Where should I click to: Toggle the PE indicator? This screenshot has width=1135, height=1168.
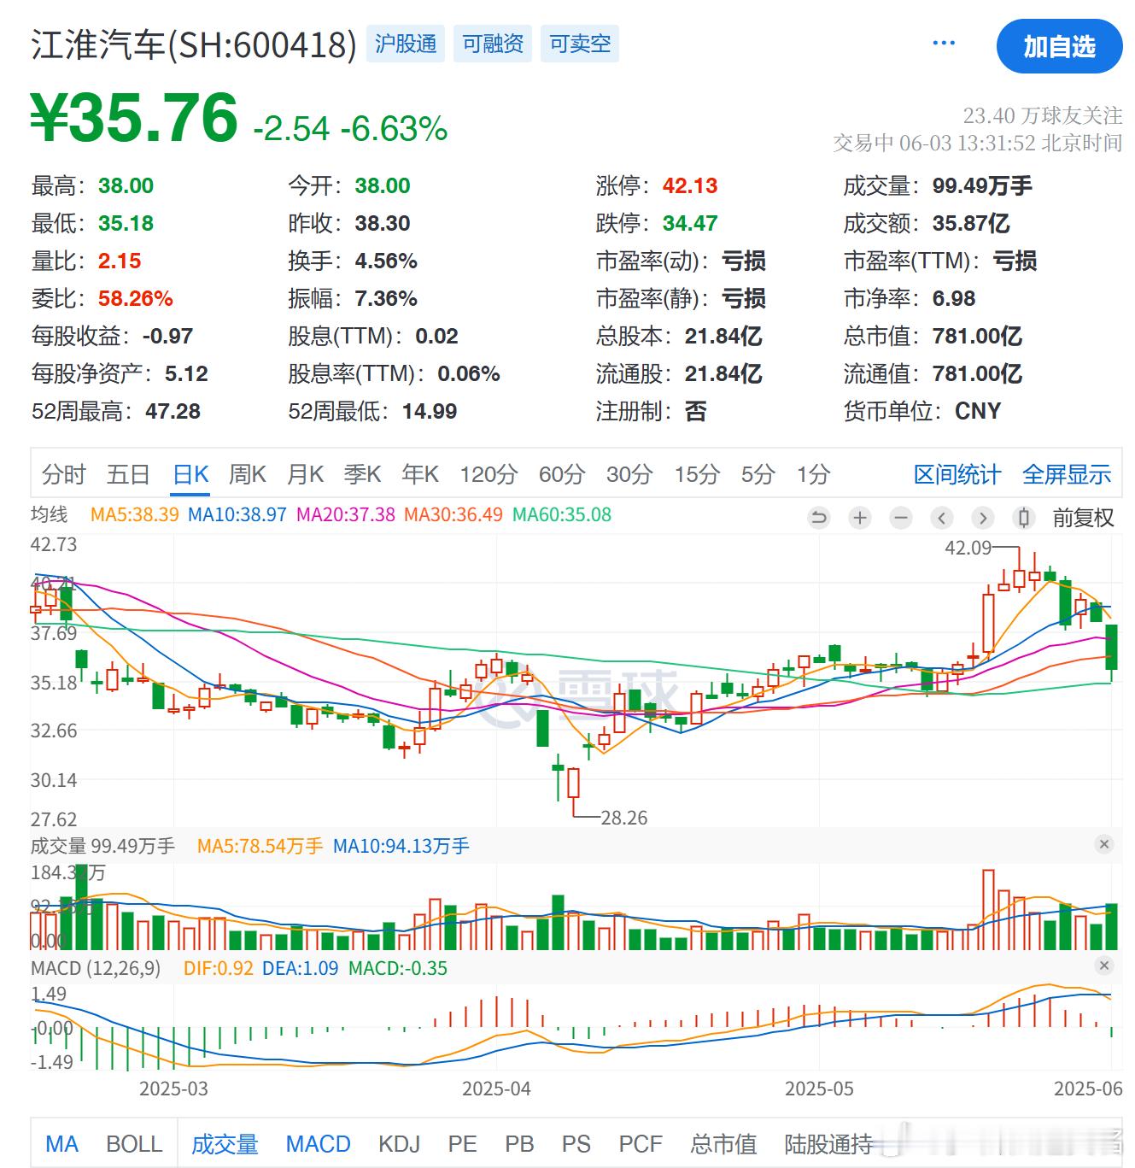coord(462,1144)
